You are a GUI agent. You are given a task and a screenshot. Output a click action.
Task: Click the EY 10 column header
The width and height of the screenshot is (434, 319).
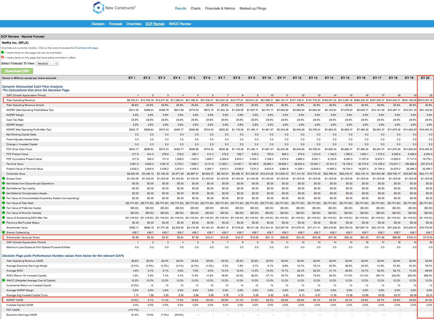(267, 78)
